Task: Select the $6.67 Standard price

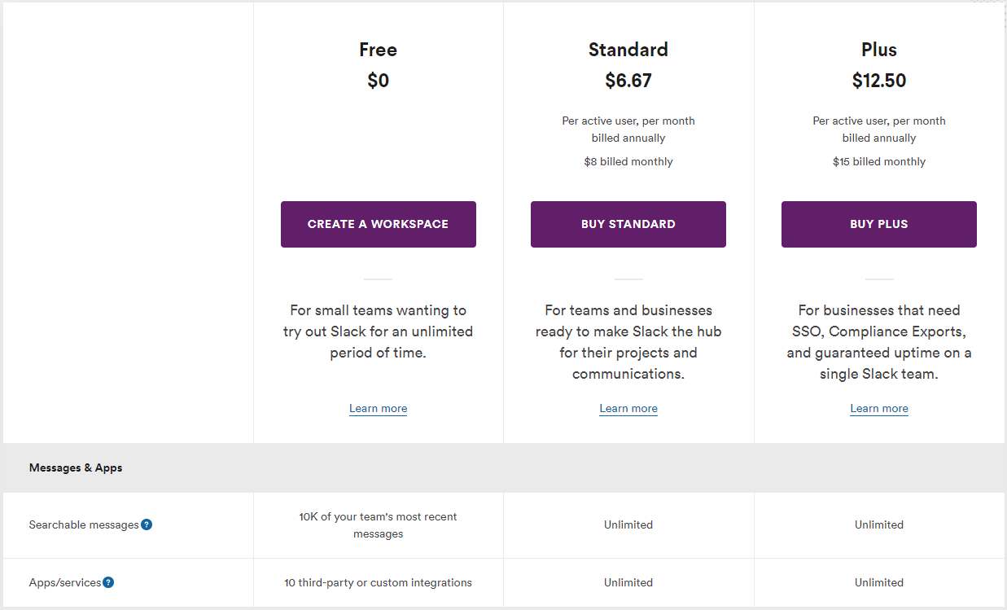Action: click(628, 81)
